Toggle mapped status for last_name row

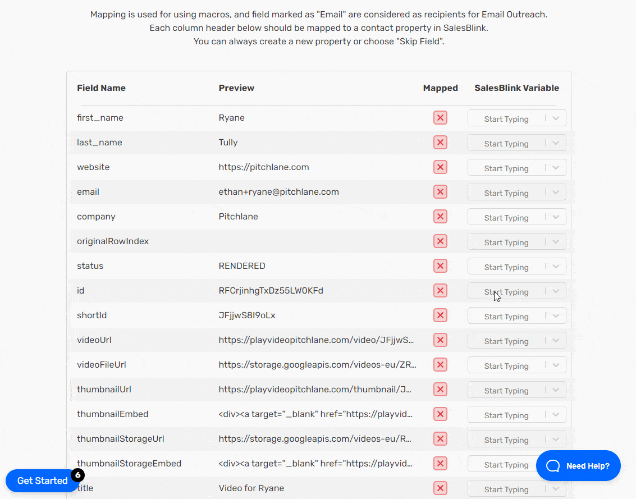pos(440,143)
